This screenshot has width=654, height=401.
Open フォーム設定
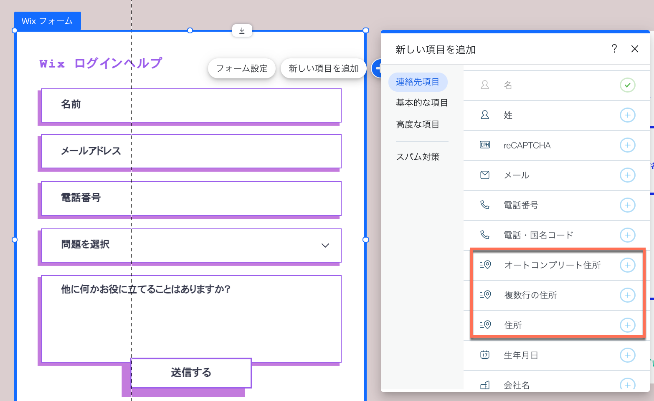242,68
